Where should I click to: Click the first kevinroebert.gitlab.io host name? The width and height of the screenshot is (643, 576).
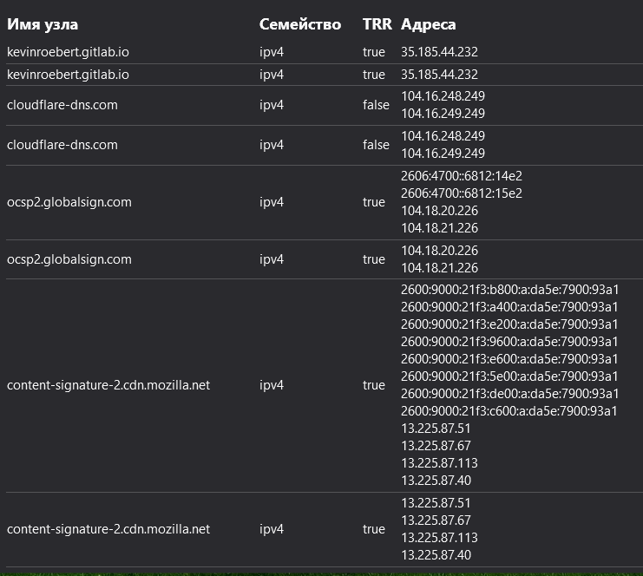point(68,52)
